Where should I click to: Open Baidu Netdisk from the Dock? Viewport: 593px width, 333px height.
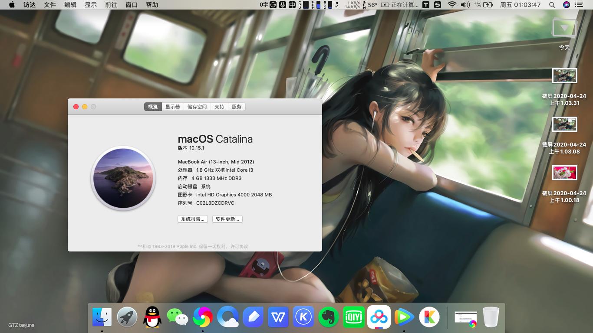[379, 317]
